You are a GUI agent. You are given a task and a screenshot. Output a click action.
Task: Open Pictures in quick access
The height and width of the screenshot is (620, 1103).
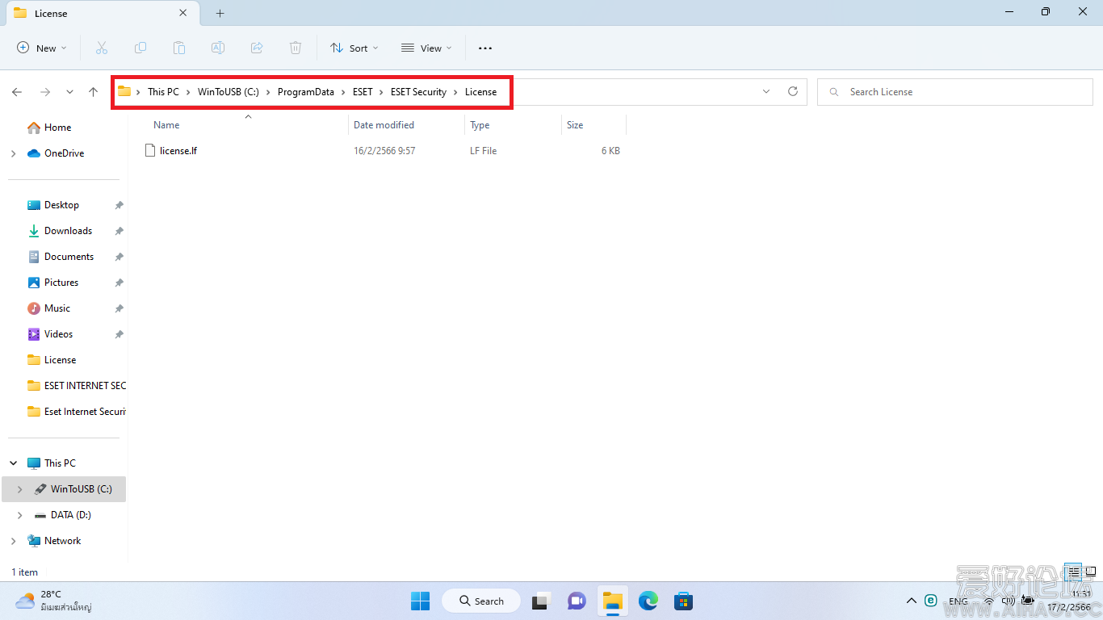tap(61, 283)
